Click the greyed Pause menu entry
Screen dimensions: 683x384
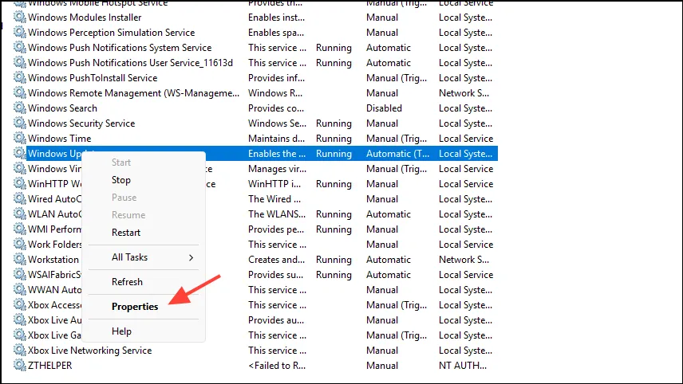pyautogui.click(x=124, y=198)
